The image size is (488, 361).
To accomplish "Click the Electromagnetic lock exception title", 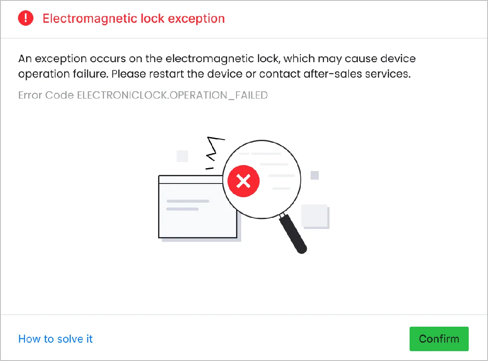I will [134, 18].
